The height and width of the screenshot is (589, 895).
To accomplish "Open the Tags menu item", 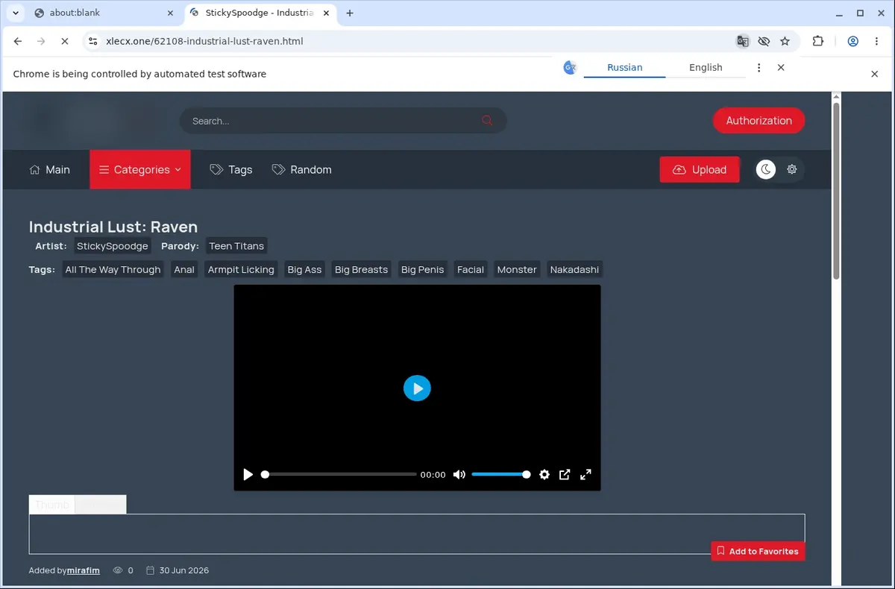I will (x=231, y=170).
